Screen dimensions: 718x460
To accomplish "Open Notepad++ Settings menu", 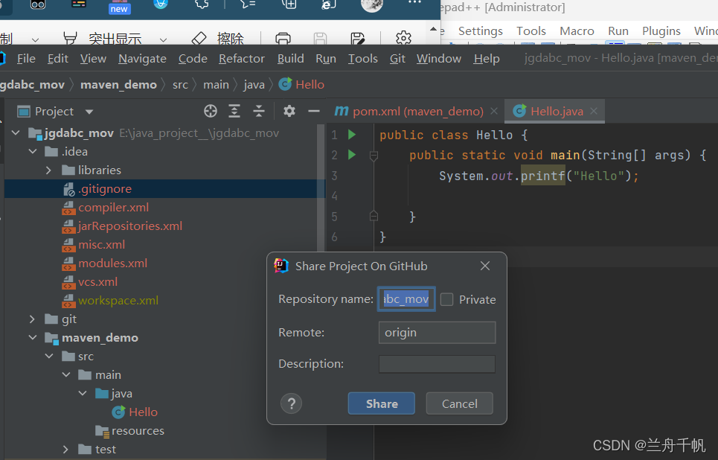I will click(481, 31).
